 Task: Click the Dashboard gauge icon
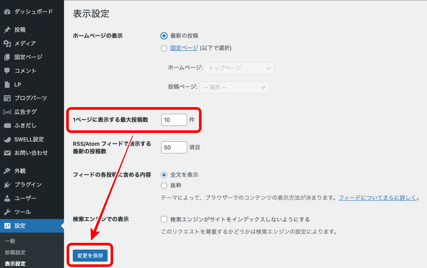tap(7, 12)
